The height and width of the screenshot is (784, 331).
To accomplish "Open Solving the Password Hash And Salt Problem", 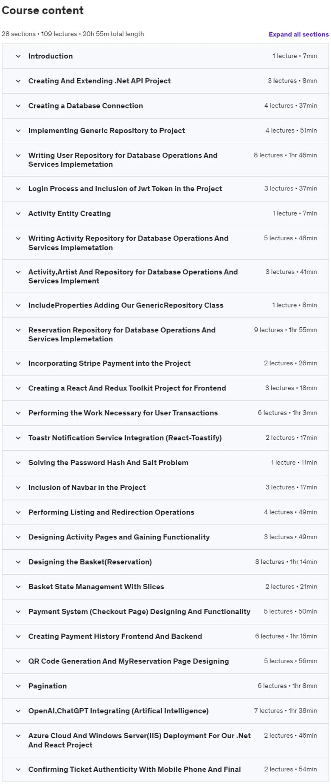I will [x=165, y=463].
